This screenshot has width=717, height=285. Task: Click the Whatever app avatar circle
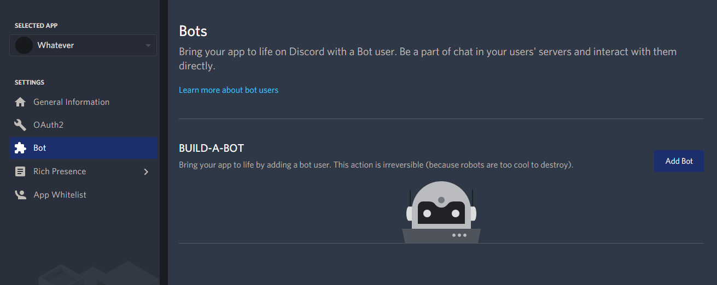24,45
